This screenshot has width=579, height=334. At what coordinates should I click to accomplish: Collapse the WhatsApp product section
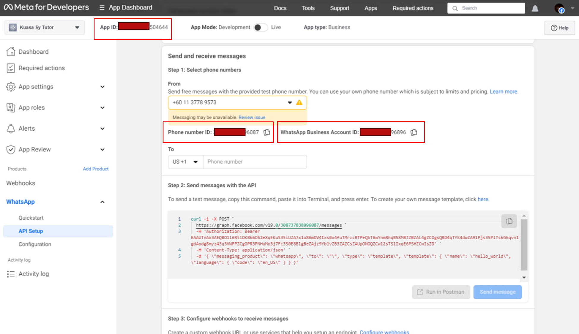tap(102, 202)
